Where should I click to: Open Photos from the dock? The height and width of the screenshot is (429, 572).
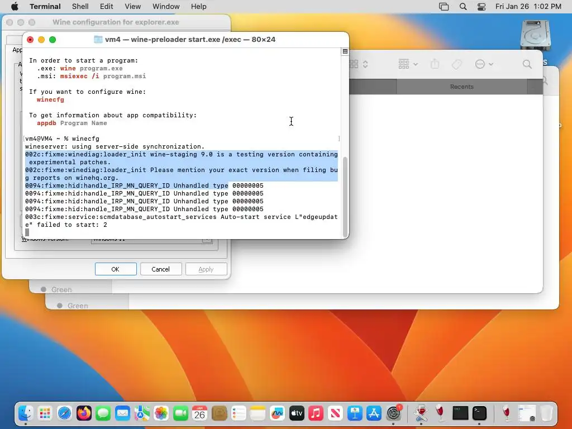pyautogui.click(x=161, y=413)
